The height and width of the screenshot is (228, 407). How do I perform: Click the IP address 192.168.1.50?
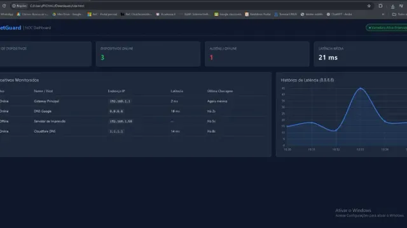click(x=121, y=121)
